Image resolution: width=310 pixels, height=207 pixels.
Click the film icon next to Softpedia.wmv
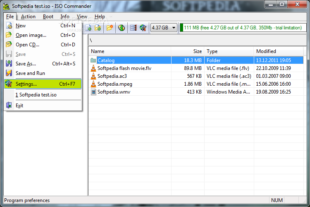pyautogui.click(x=93, y=92)
